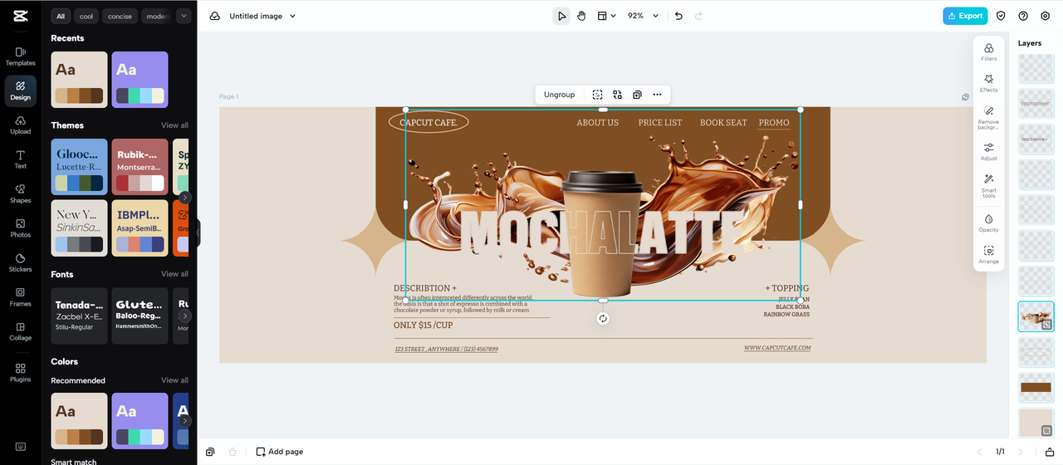Open the Opacity control

988,223
